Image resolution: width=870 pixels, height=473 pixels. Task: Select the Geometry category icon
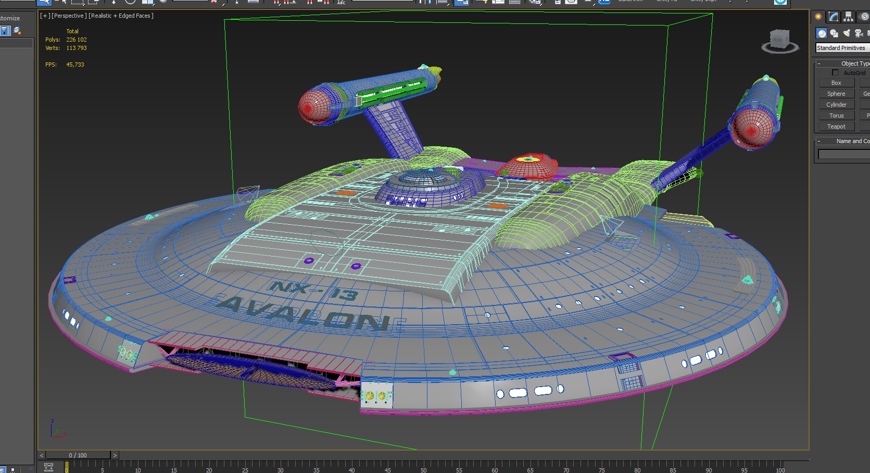(x=822, y=33)
